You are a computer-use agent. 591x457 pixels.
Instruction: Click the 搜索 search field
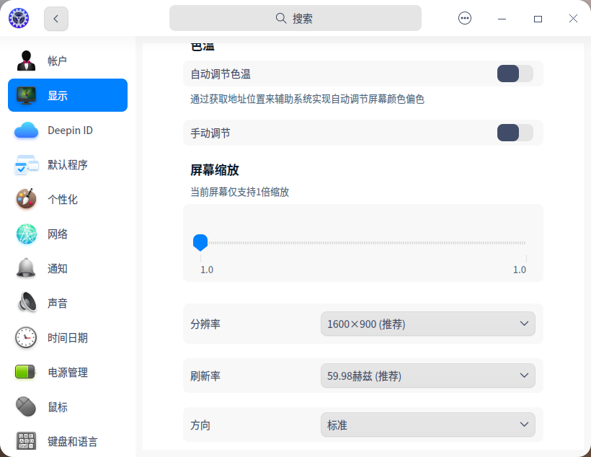pos(295,18)
